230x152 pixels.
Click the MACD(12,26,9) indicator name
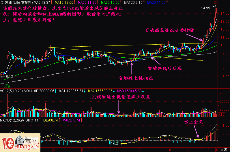tap(12, 120)
